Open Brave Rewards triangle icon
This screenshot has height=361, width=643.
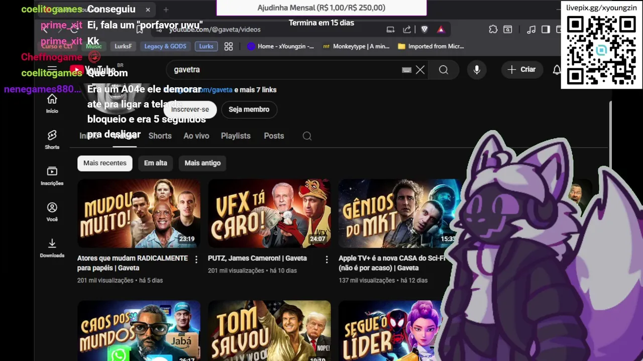click(x=441, y=30)
